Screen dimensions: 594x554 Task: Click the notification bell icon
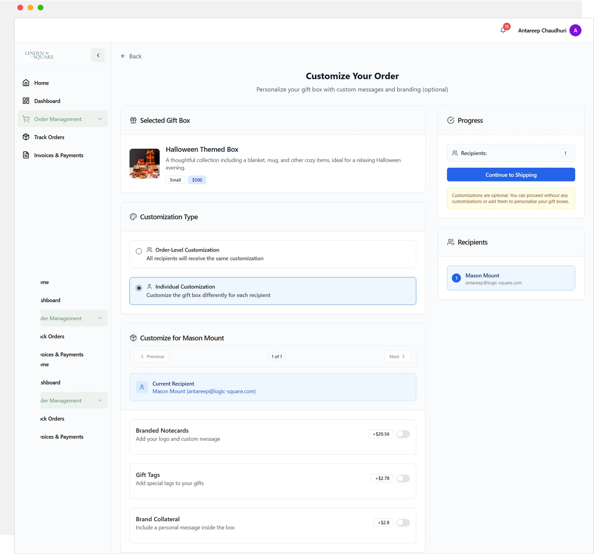[503, 30]
